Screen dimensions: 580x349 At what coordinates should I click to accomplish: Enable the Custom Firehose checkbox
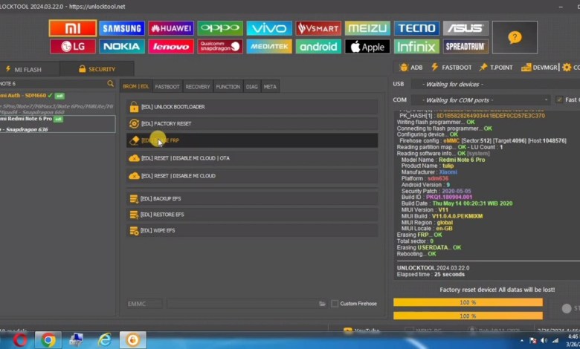pyautogui.click(x=334, y=304)
